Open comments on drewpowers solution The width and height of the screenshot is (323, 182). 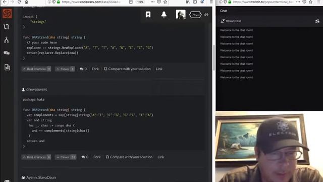tap(85, 157)
